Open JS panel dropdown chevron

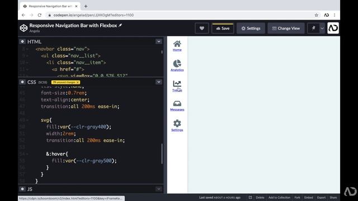click(x=159, y=189)
